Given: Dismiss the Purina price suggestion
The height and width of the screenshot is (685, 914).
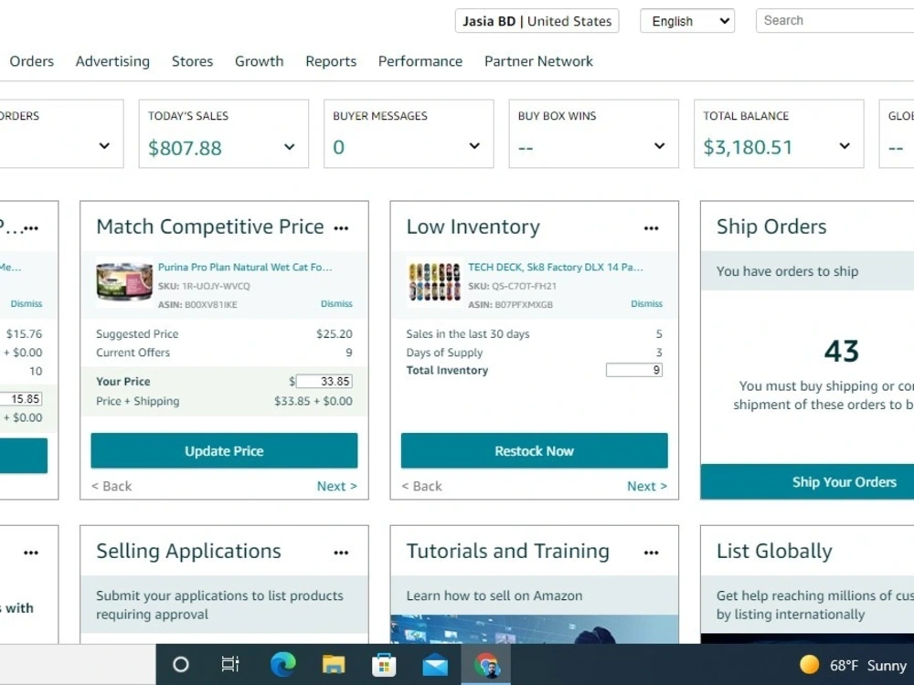Looking at the screenshot, I should coord(336,303).
